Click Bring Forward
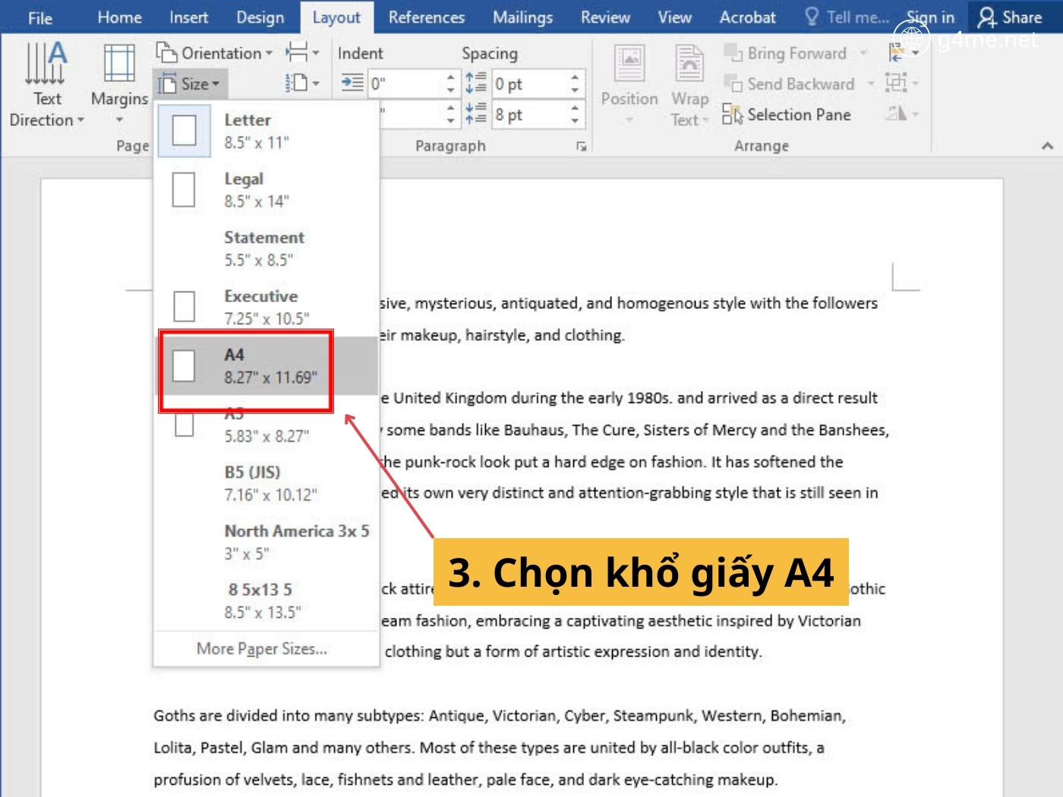The height and width of the screenshot is (797, 1063). pos(785,53)
